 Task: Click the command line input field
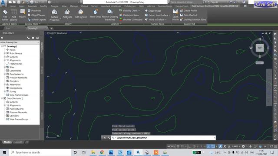163,138
